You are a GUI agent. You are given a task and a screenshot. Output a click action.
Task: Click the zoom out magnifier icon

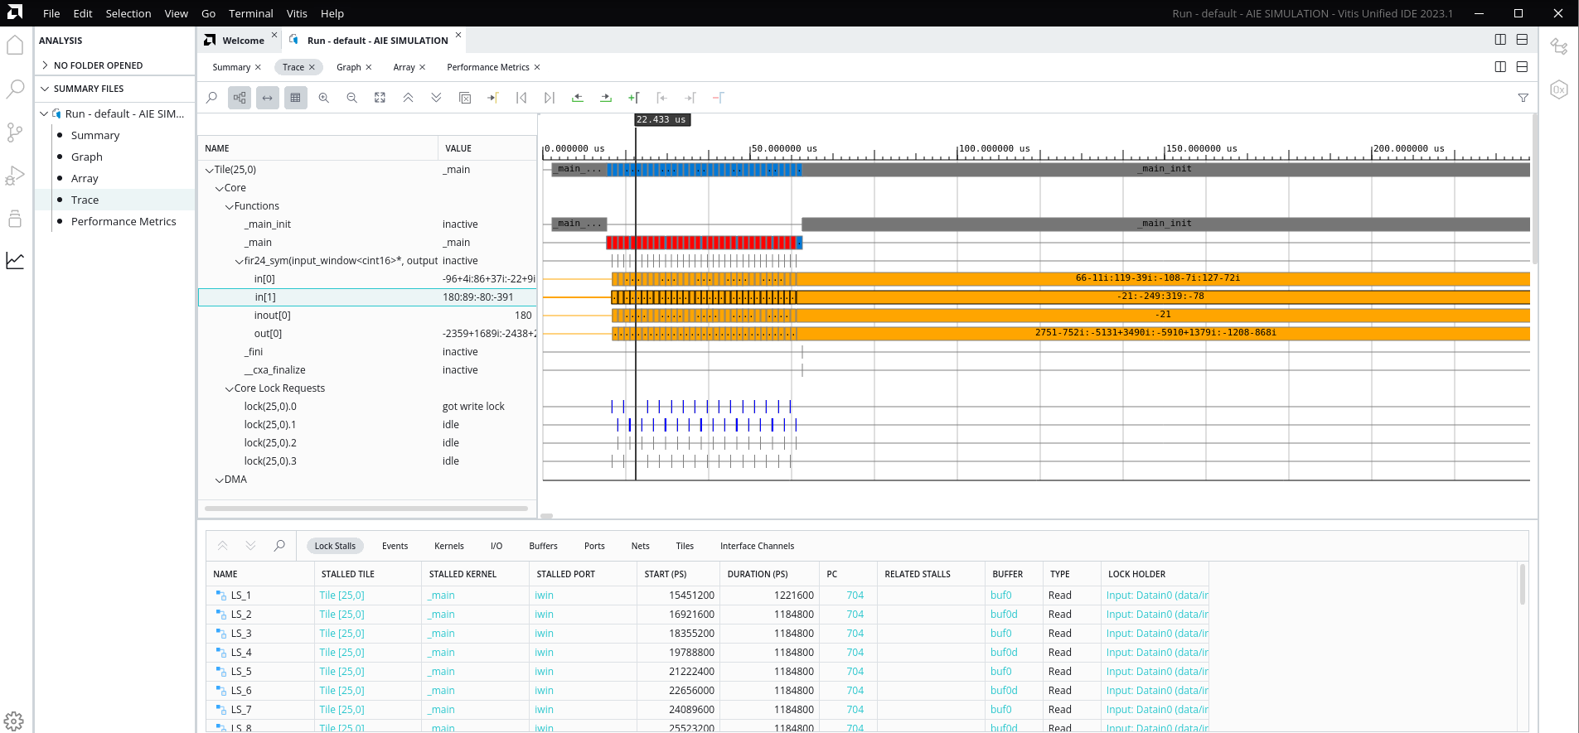pyautogui.click(x=352, y=98)
